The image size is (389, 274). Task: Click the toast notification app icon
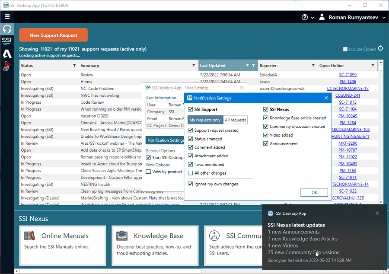tap(271, 213)
